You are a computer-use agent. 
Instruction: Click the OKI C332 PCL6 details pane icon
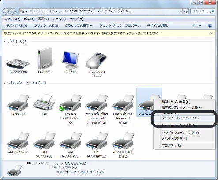coord(14,171)
